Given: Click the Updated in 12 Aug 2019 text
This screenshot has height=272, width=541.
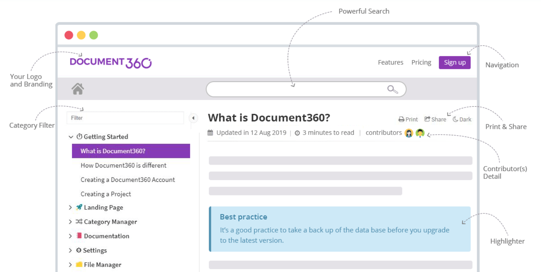Looking at the screenshot, I should (251, 132).
